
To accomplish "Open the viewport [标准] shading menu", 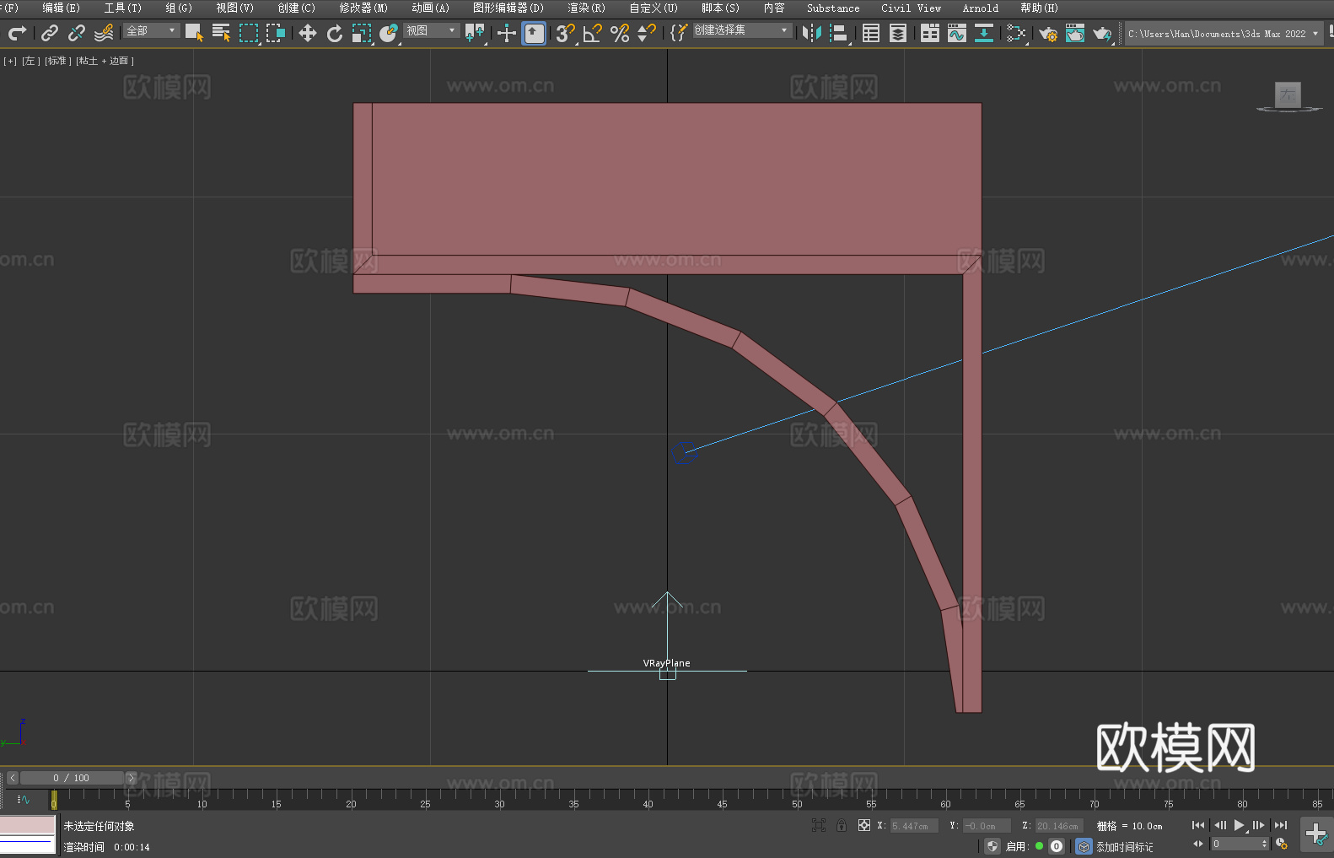I will click(x=57, y=61).
